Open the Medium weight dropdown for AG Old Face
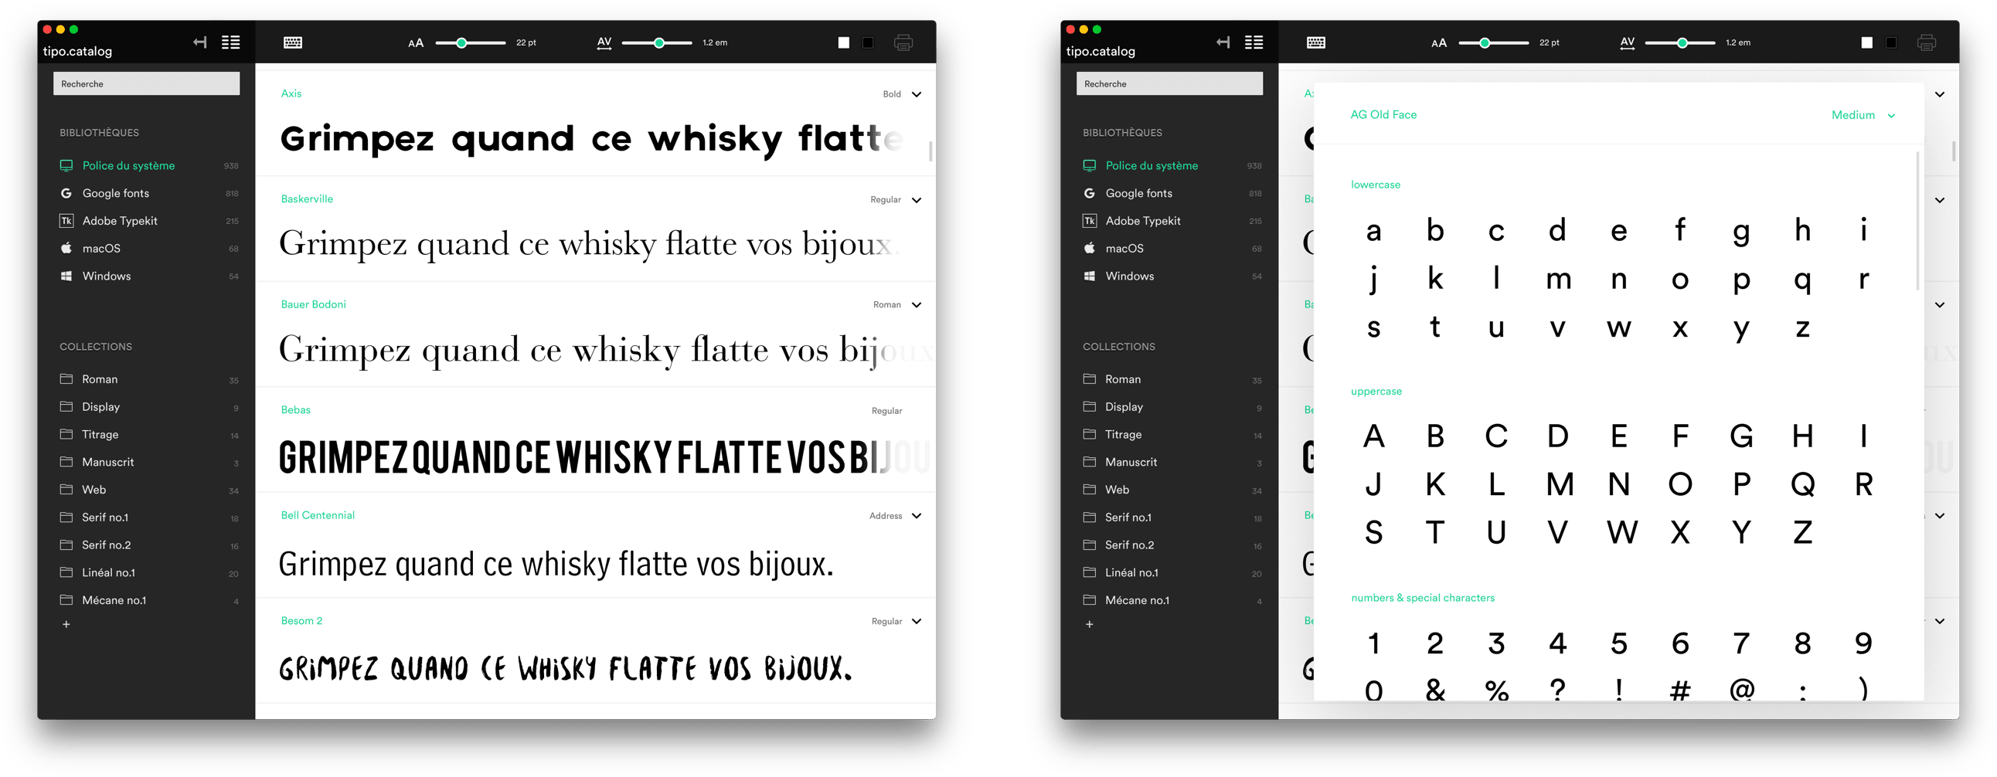This screenshot has height=777, width=1997. point(1863,115)
